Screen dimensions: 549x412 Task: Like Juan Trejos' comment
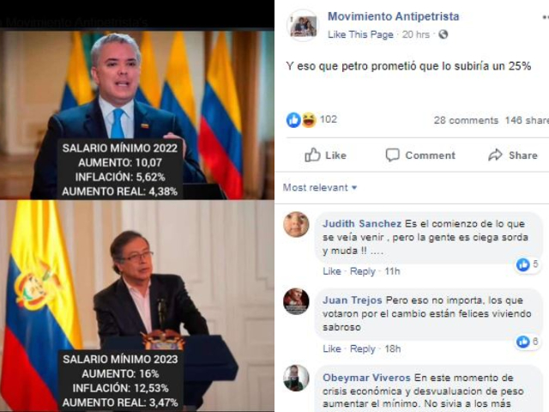pyautogui.click(x=332, y=348)
